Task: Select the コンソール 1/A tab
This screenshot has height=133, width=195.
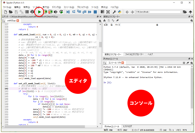Action: (x=114, y=63)
